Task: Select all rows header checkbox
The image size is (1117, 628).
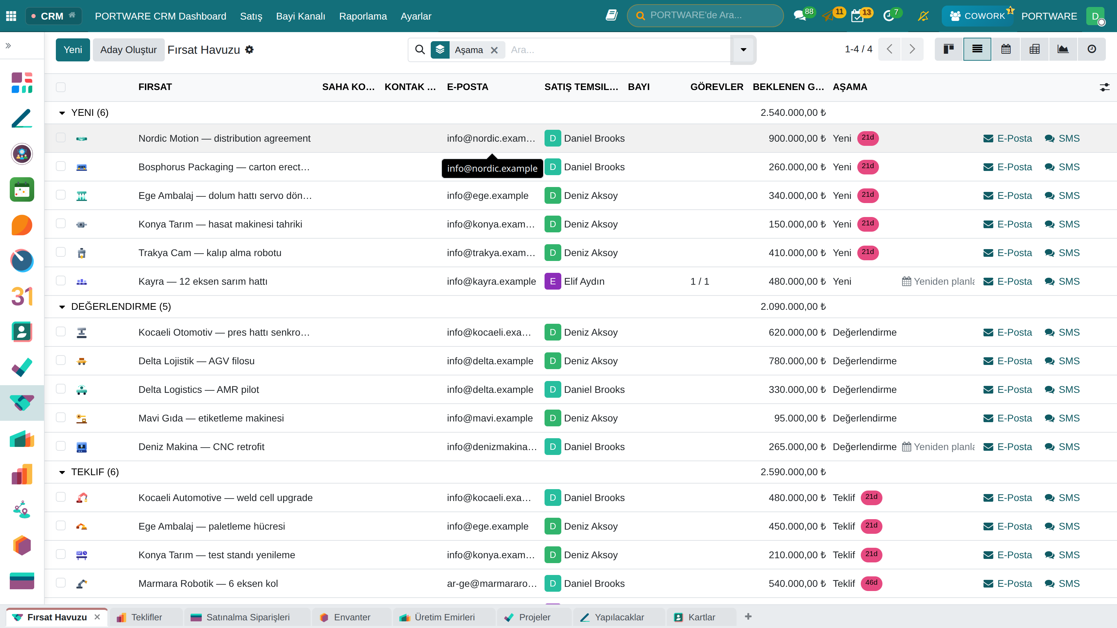Action: pos(61,87)
